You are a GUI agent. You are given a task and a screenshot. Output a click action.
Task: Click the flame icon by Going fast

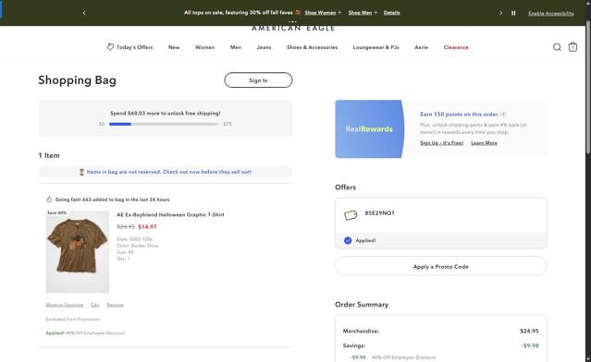coord(49,199)
